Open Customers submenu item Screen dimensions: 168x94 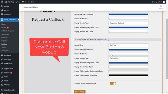(5, 34)
